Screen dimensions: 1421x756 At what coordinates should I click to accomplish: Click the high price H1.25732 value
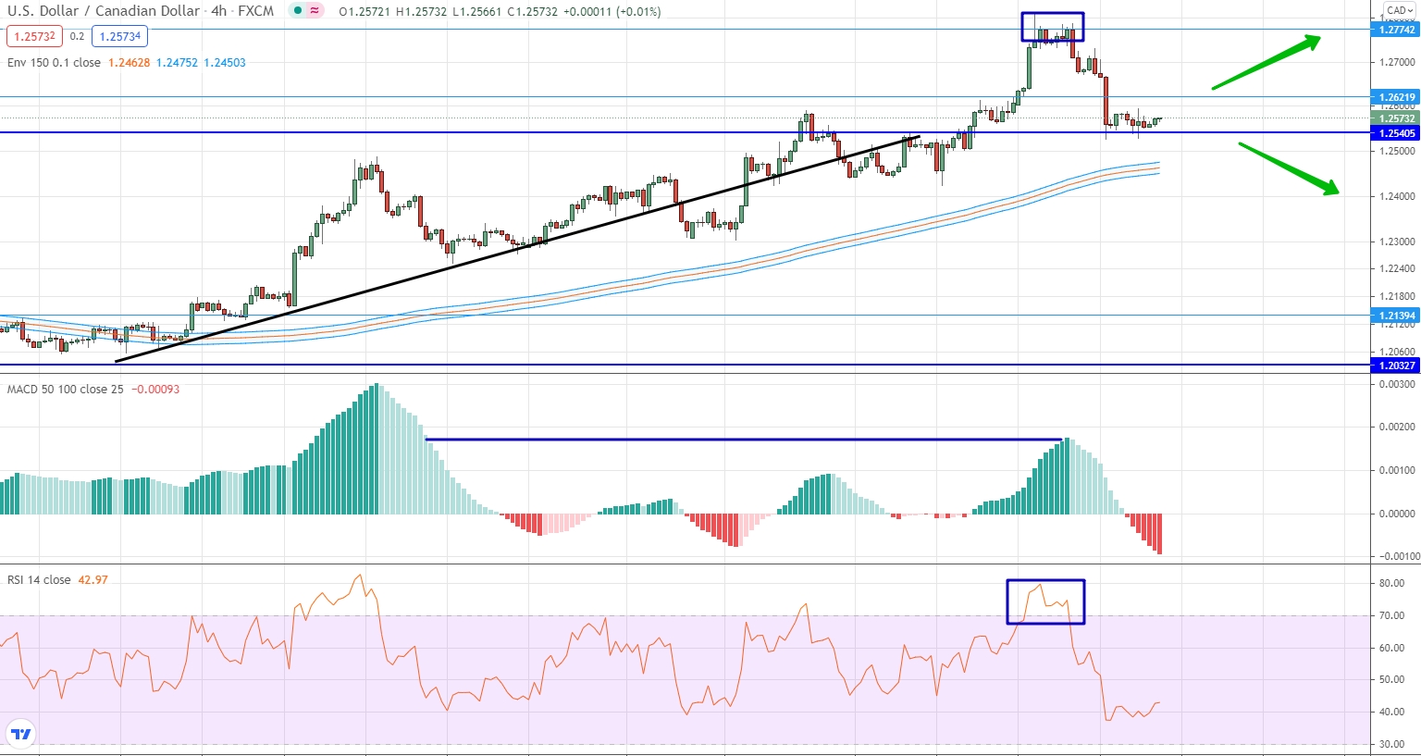(421, 12)
